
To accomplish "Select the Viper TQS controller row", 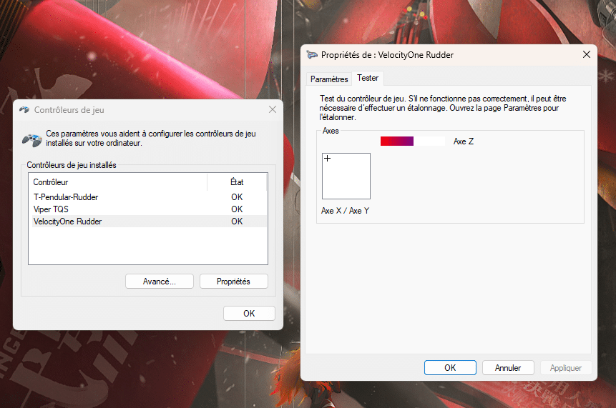I will 51,209.
